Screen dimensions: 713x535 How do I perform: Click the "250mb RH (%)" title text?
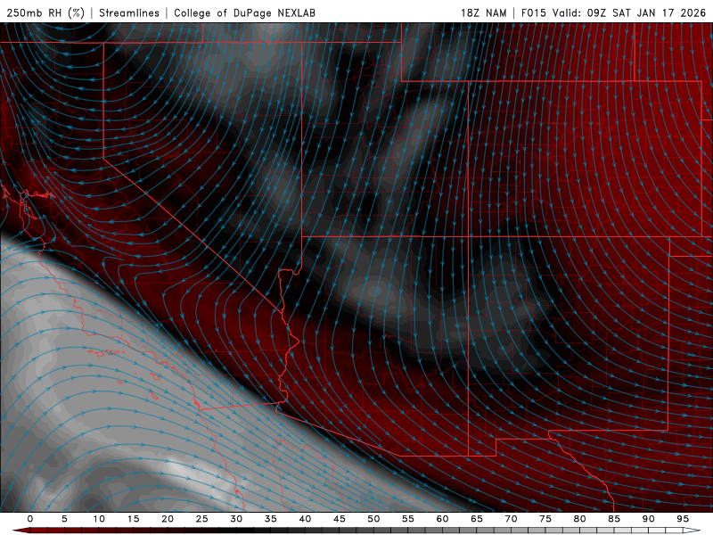[x=45, y=12]
